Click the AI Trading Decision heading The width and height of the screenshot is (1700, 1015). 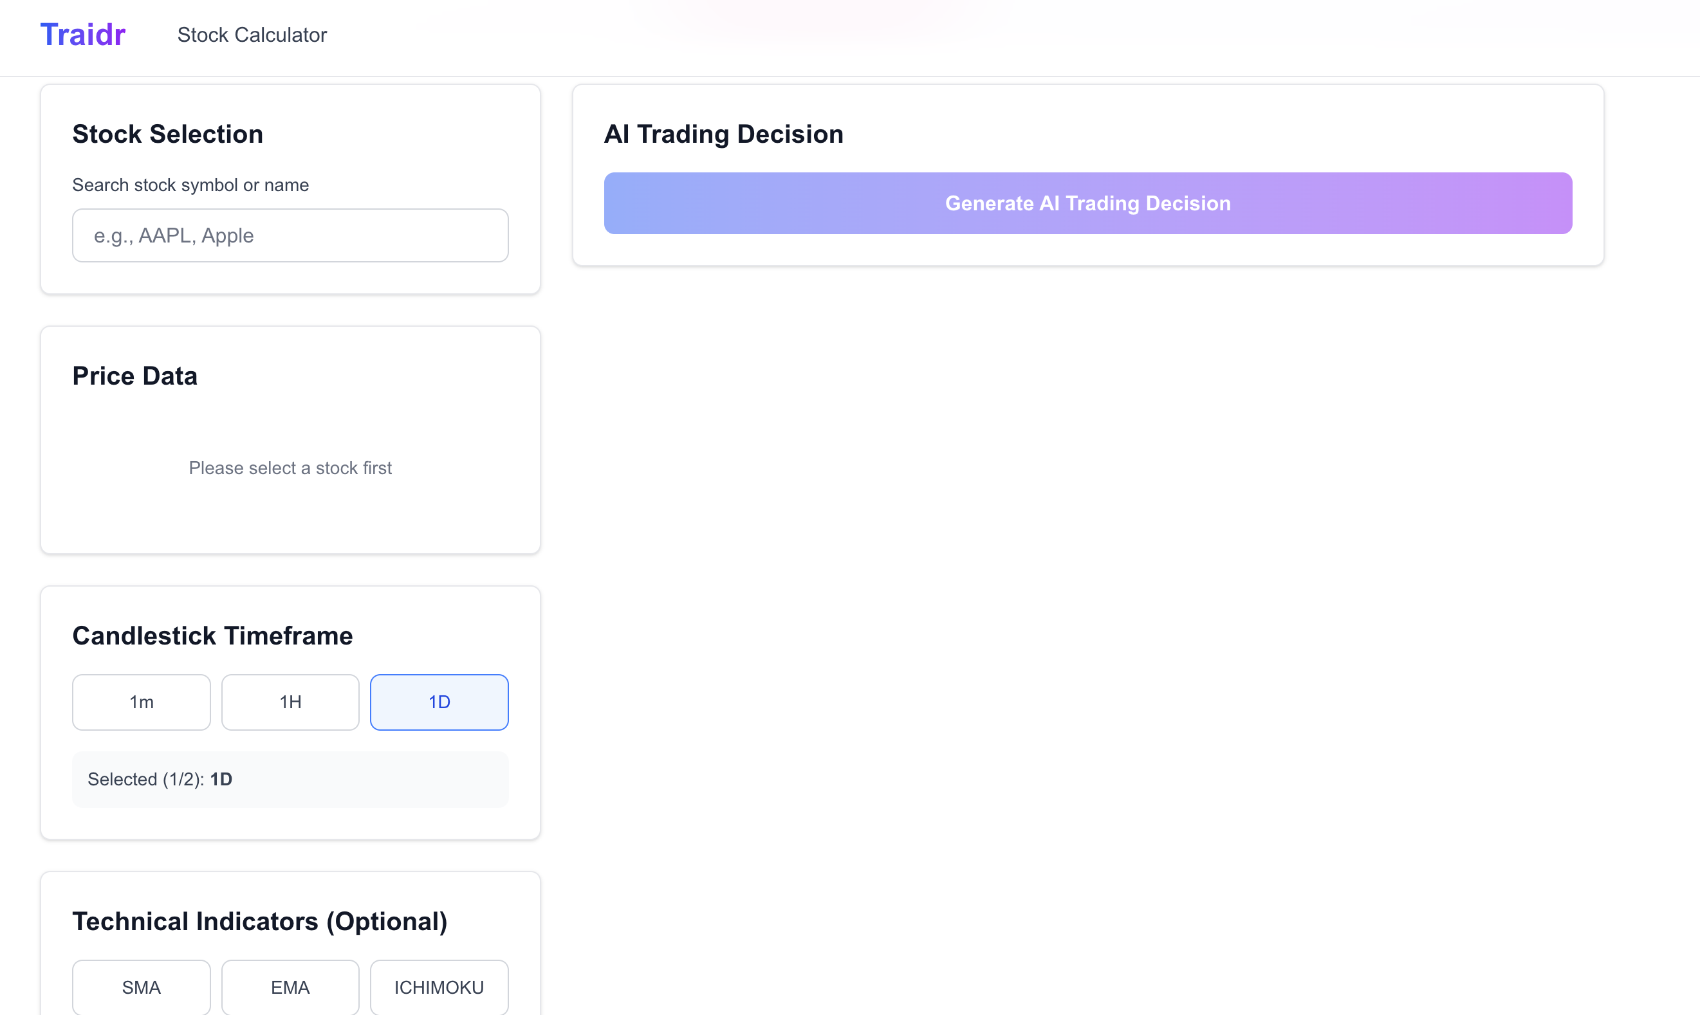coord(723,134)
